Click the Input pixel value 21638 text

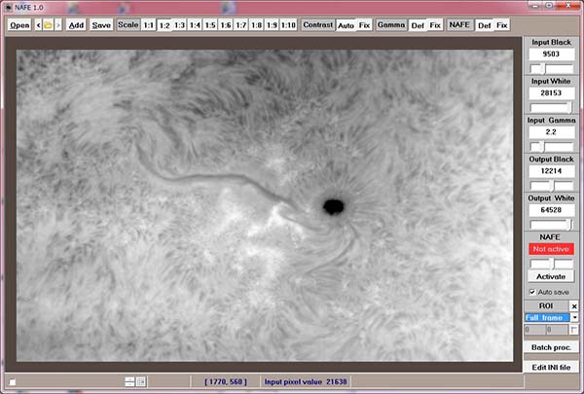pos(306,381)
